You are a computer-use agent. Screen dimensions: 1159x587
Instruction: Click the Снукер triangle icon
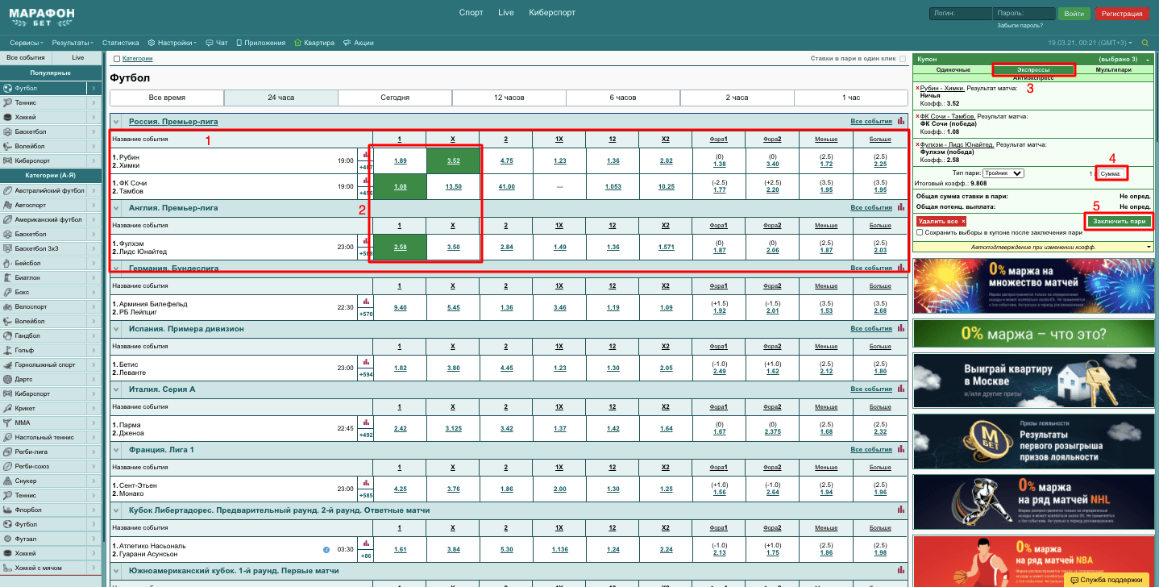8,481
